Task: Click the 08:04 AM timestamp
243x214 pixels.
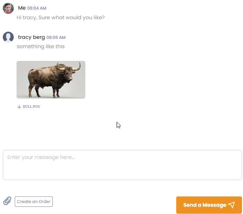Action: click(x=37, y=8)
